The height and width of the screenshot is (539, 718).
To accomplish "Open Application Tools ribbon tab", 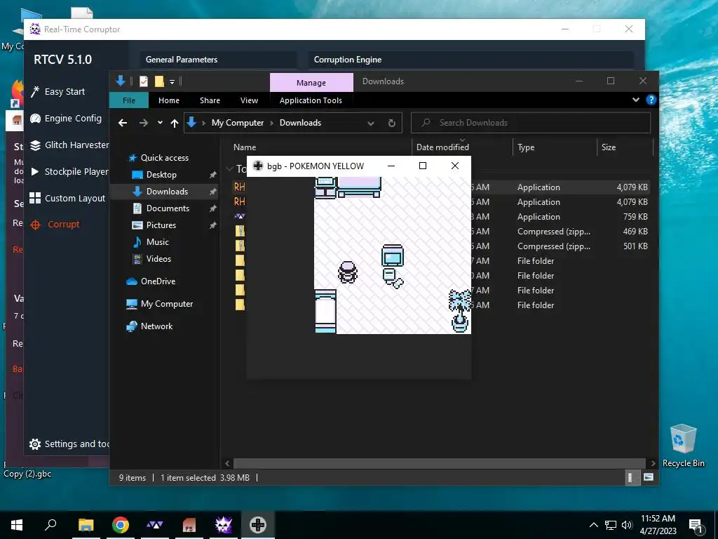I will tap(311, 100).
